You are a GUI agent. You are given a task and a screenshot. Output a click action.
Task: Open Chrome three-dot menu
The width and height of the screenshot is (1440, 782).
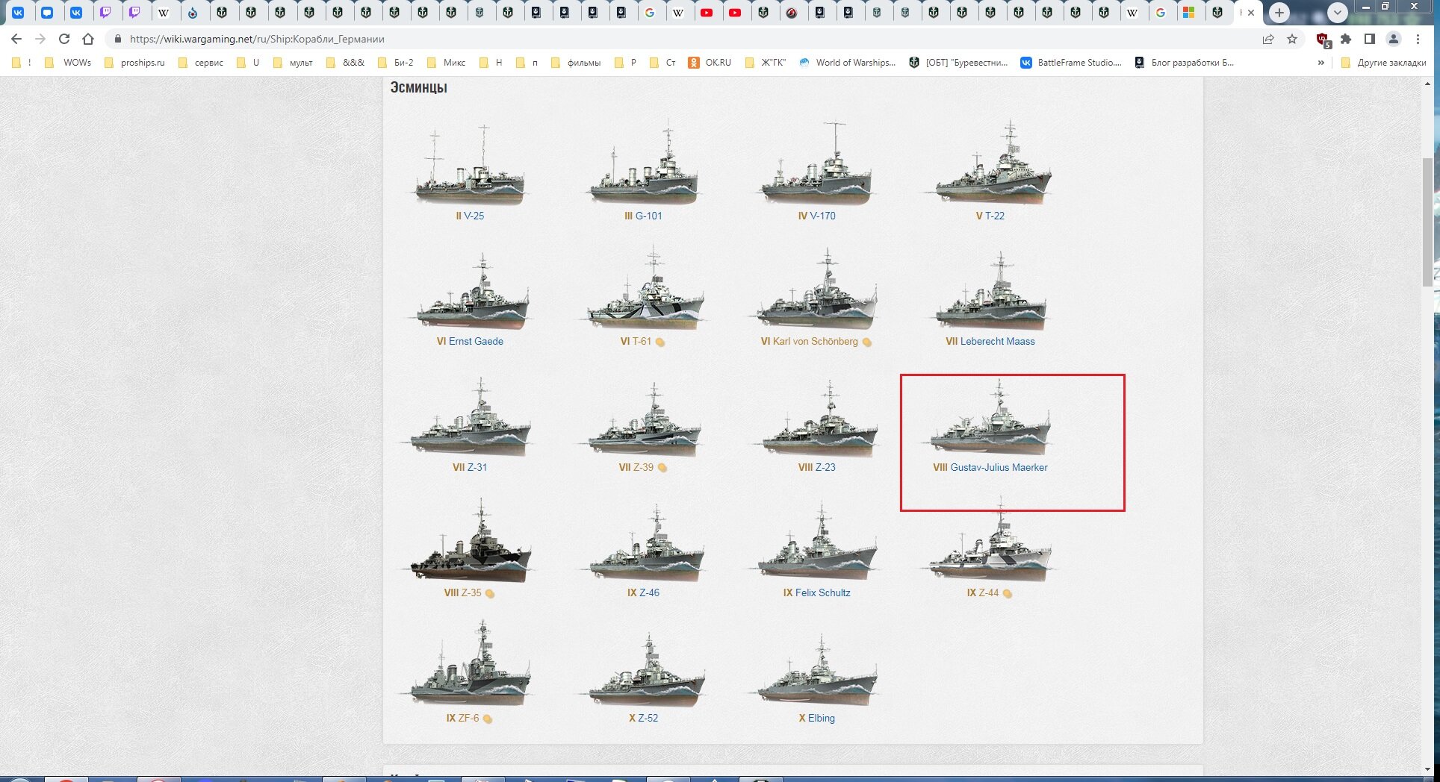tap(1418, 39)
